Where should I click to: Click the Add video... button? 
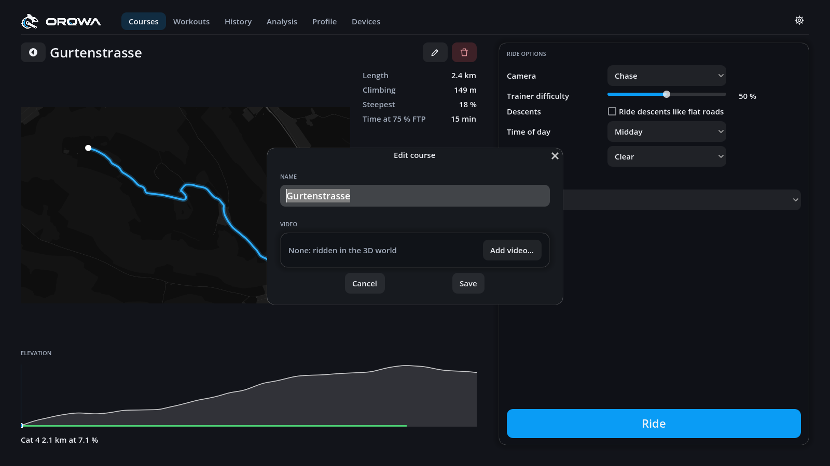click(512, 250)
